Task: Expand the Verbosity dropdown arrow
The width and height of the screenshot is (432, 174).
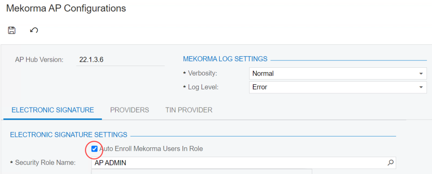Action: click(x=421, y=74)
